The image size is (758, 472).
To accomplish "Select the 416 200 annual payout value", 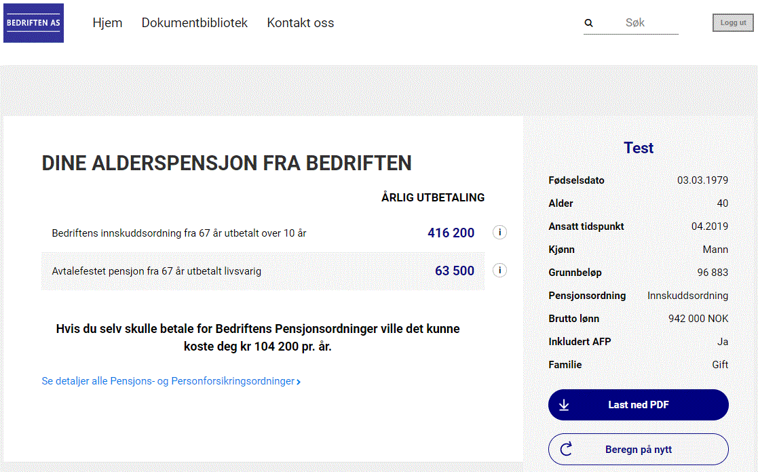I will tap(451, 233).
